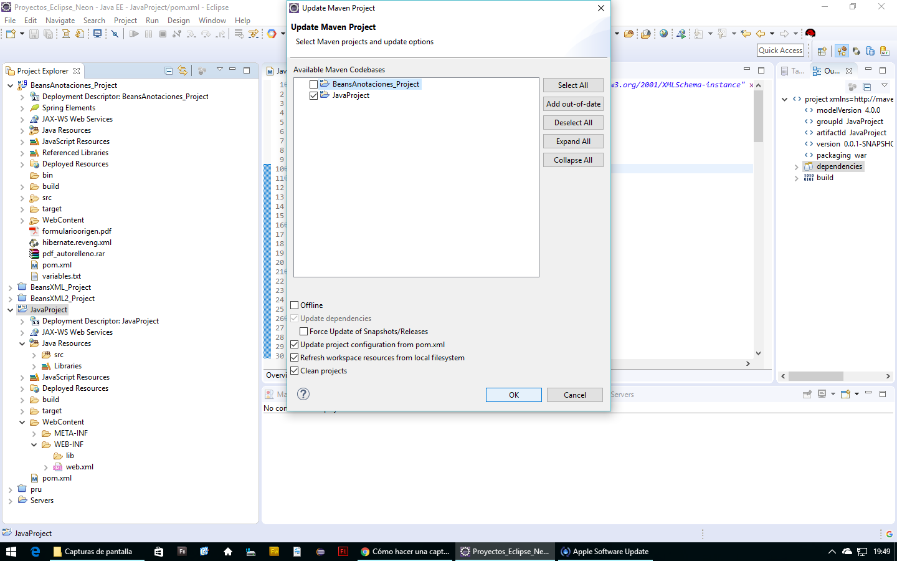
Task: Click the Deselect All button
Action: pos(573,123)
